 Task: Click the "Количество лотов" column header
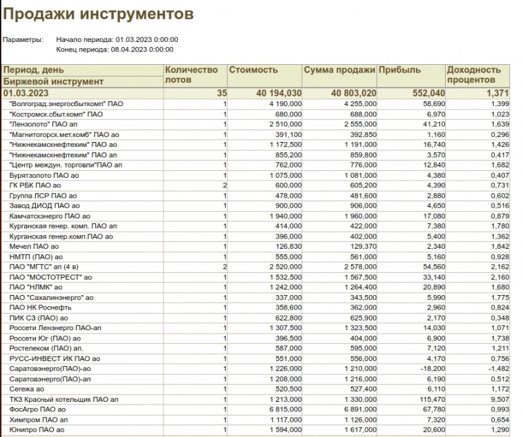pyautogui.click(x=192, y=75)
